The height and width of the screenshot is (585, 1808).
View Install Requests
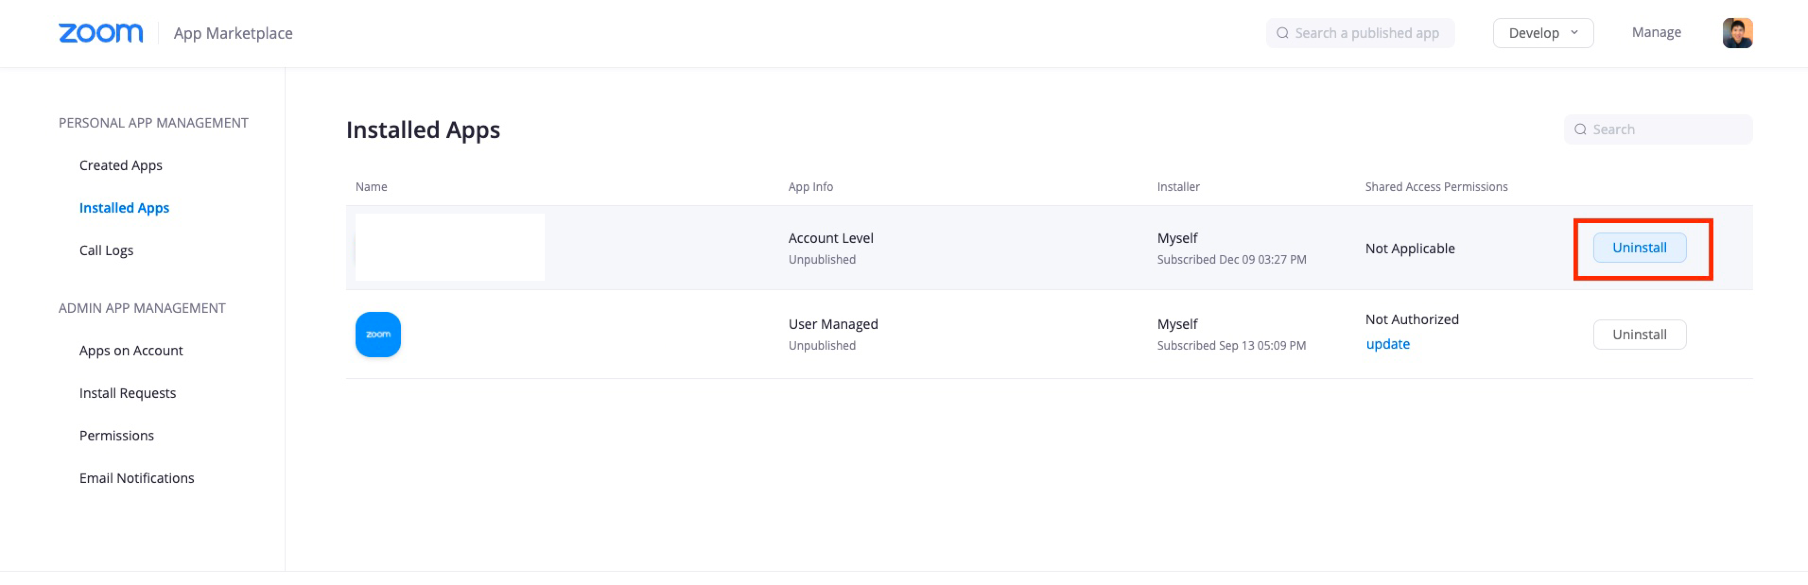[x=127, y=393]
